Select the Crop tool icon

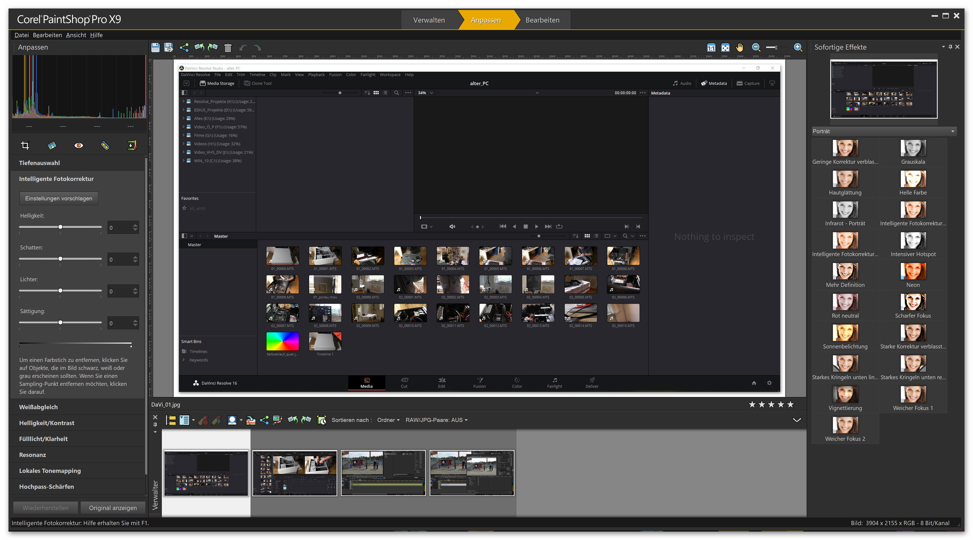[x=25, y=145]
